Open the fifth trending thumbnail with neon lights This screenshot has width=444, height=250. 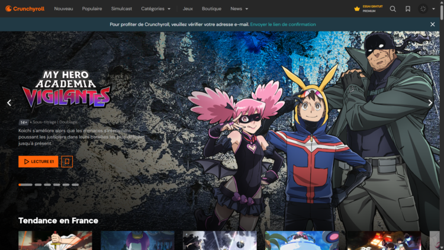(x=384, y=241)
